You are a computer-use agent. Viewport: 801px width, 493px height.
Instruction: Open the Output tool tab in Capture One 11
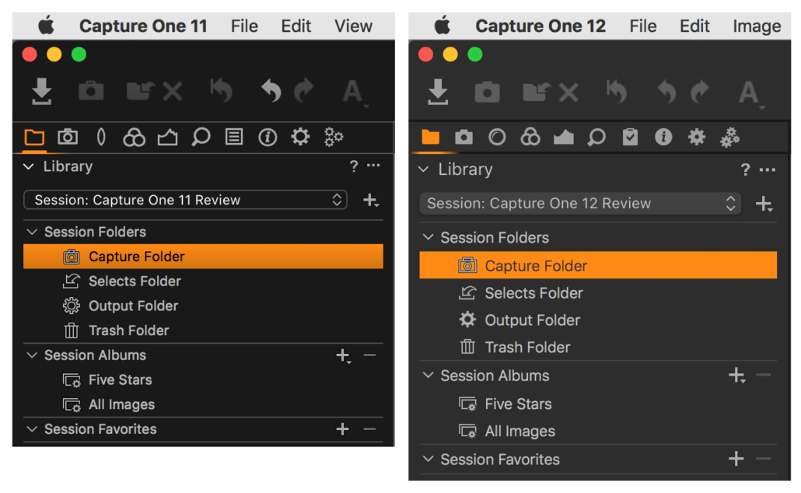click(x=301, y=137)
